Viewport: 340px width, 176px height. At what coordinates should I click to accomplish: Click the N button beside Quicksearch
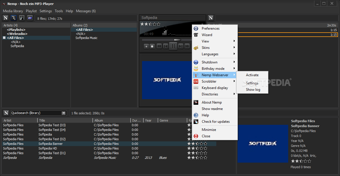6,113
